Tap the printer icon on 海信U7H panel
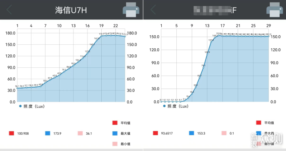286x151 pixels. click(x=131, y=10)
